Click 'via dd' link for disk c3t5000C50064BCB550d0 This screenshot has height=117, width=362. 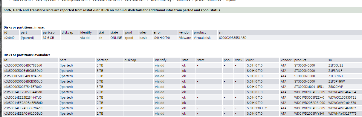coord(159,81)
